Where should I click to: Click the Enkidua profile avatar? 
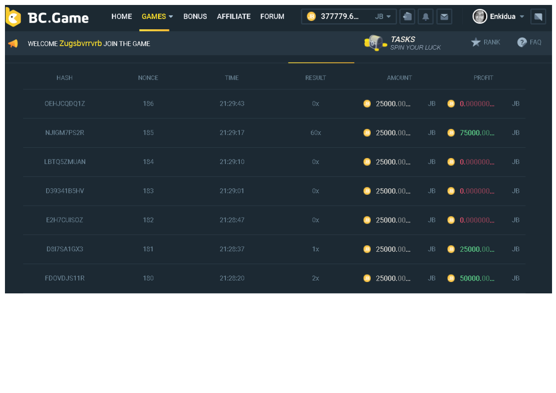480,16
